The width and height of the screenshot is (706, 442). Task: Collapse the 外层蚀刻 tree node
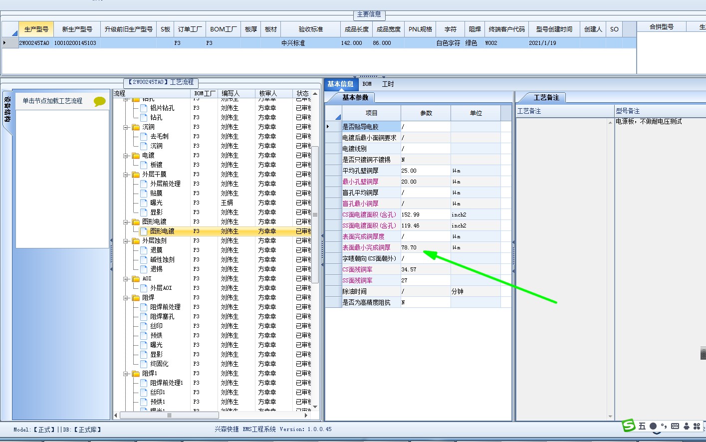(126, 241)
